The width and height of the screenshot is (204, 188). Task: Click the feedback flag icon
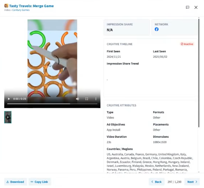[x=187, y=7]
